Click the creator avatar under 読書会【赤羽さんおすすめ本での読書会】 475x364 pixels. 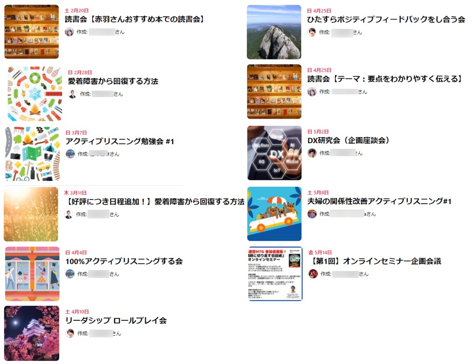[69, 32]
